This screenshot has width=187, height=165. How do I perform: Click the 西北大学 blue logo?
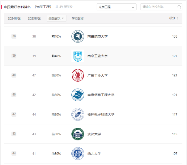[78, 154]
